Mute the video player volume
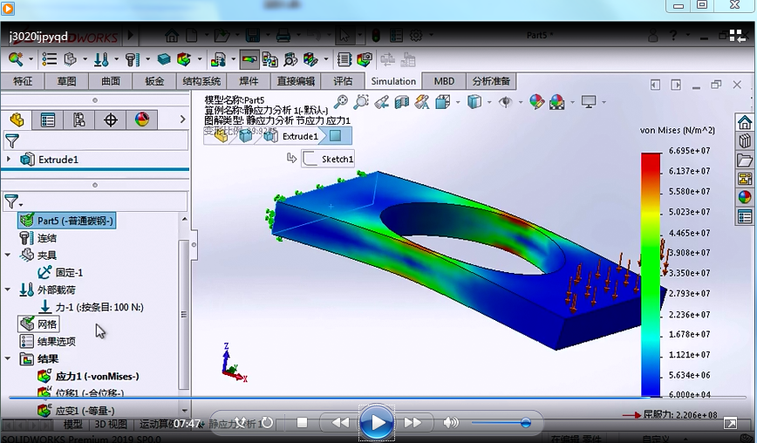Screen dimensions: 757x443 [x=450, y=423]
